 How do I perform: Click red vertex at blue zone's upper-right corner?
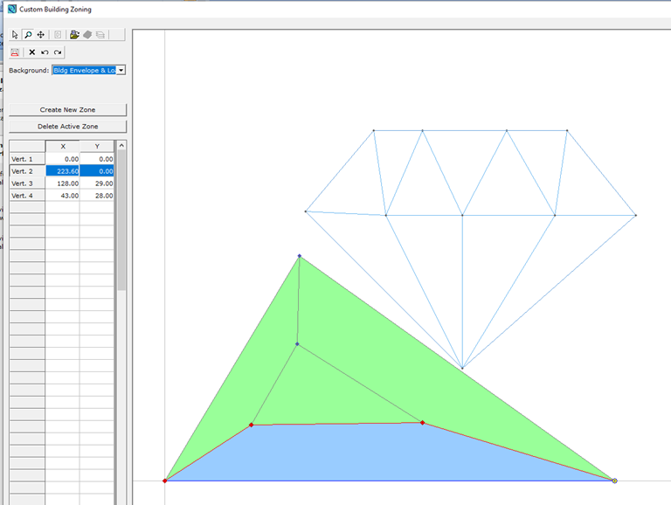click(422, 423)
